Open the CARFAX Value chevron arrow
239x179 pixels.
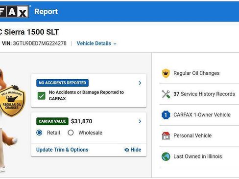coord(140,121)
